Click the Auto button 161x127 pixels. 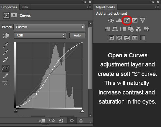77,35
